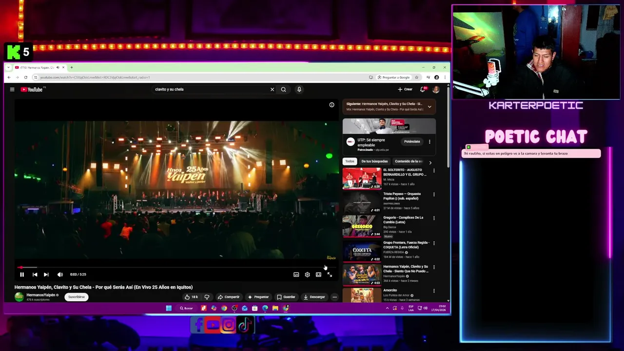Go to the YouTube home logo

point(32,90)
